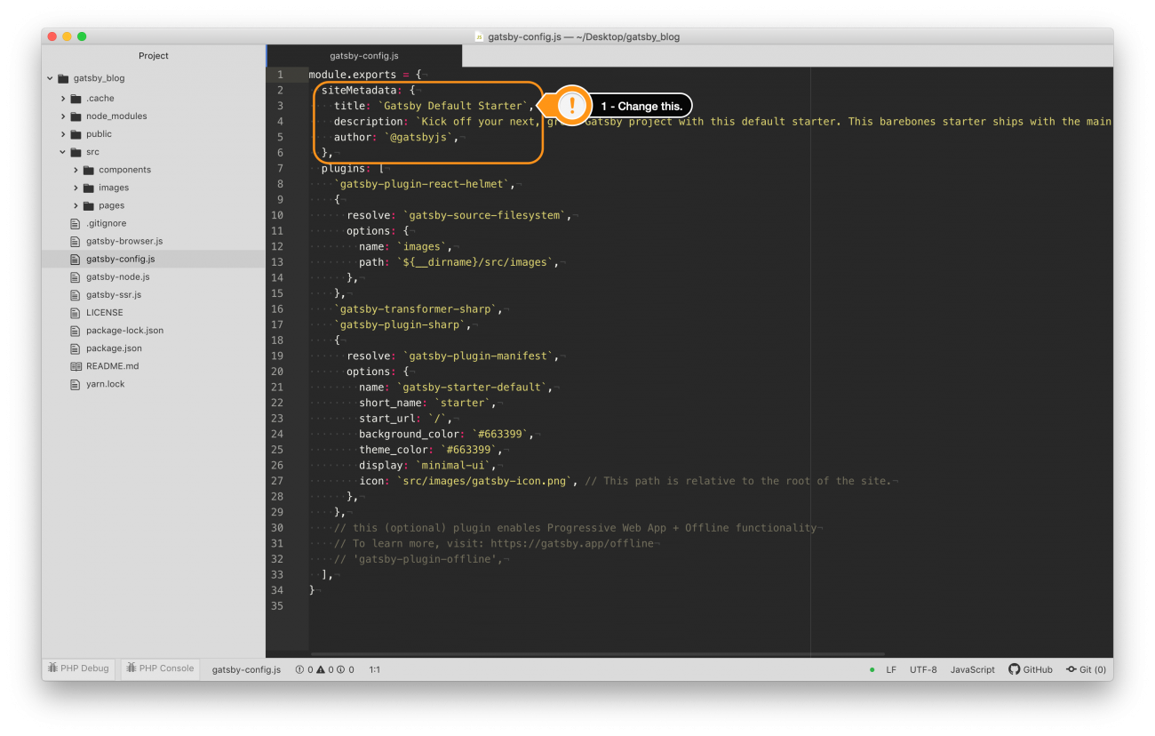Change the JavaScript grammar selector
This screenshot has height=736, width=1155.
[x=973, y=669]
